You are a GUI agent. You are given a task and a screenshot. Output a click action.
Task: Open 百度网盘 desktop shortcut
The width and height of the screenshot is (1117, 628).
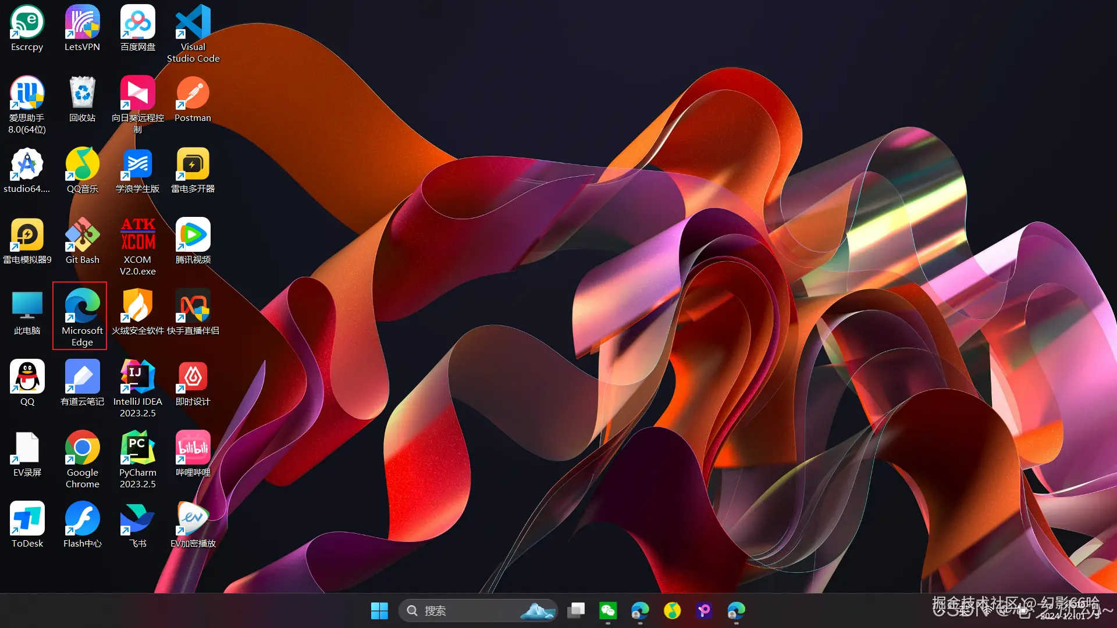coord(137,23)
